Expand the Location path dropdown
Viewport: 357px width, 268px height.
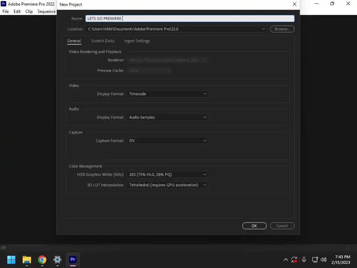click(263, 29)
